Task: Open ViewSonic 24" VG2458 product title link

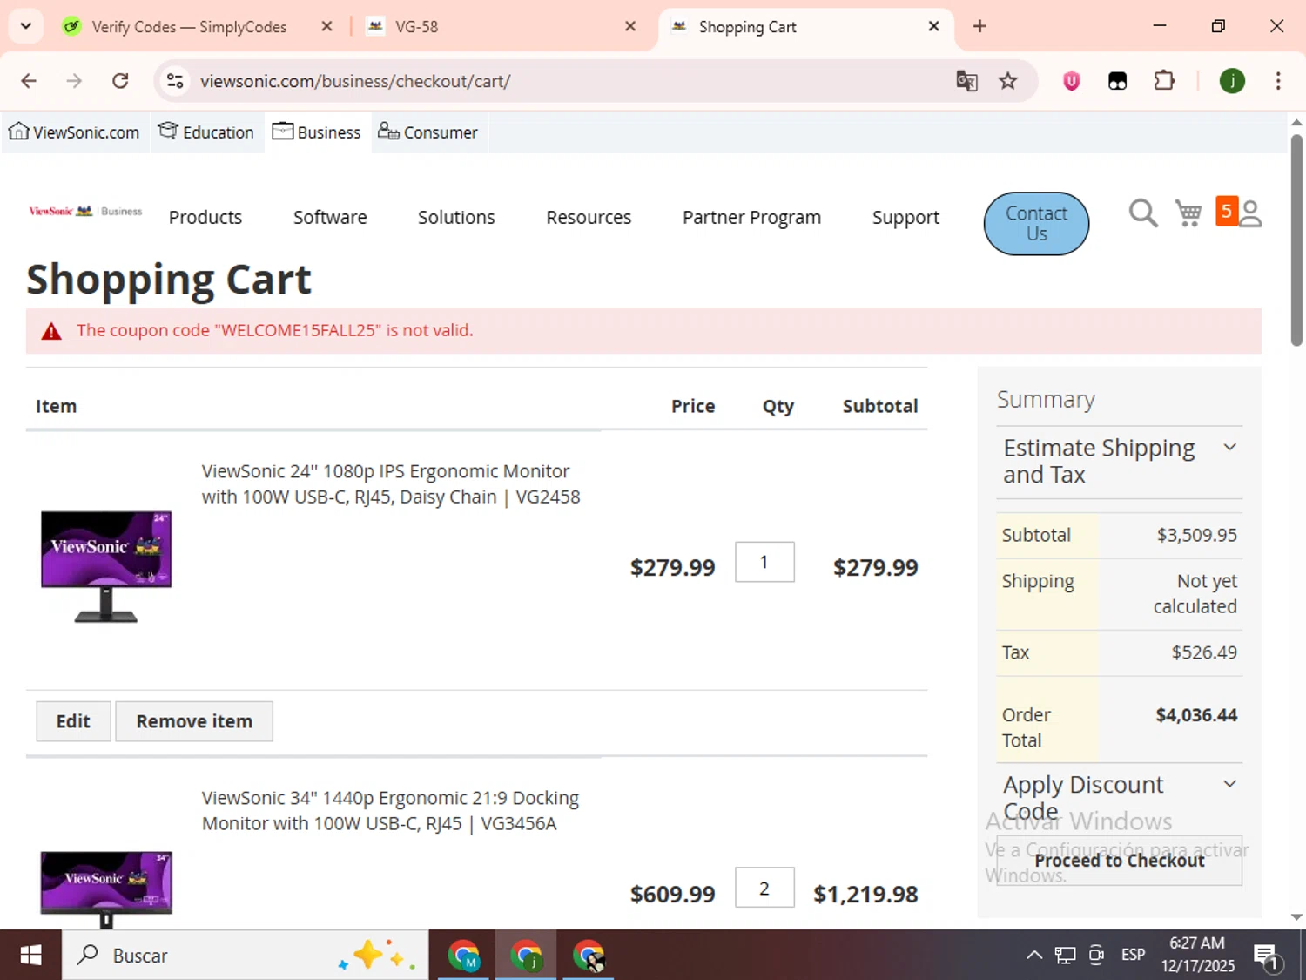Action: [x=391, y=483]
